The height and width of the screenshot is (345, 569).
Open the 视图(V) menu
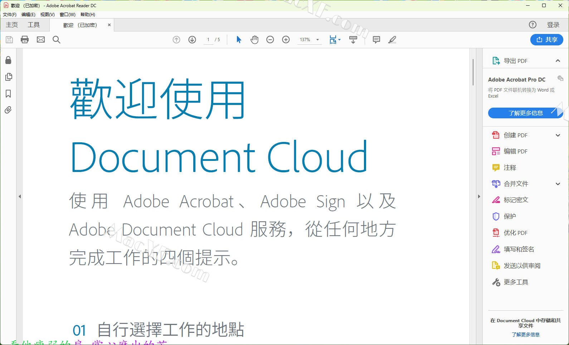(x=47, y=15)
